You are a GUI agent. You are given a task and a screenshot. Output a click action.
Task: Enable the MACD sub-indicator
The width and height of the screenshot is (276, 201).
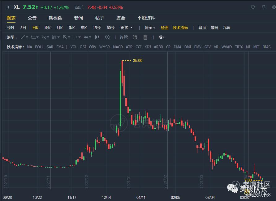[x=118, y=47]
